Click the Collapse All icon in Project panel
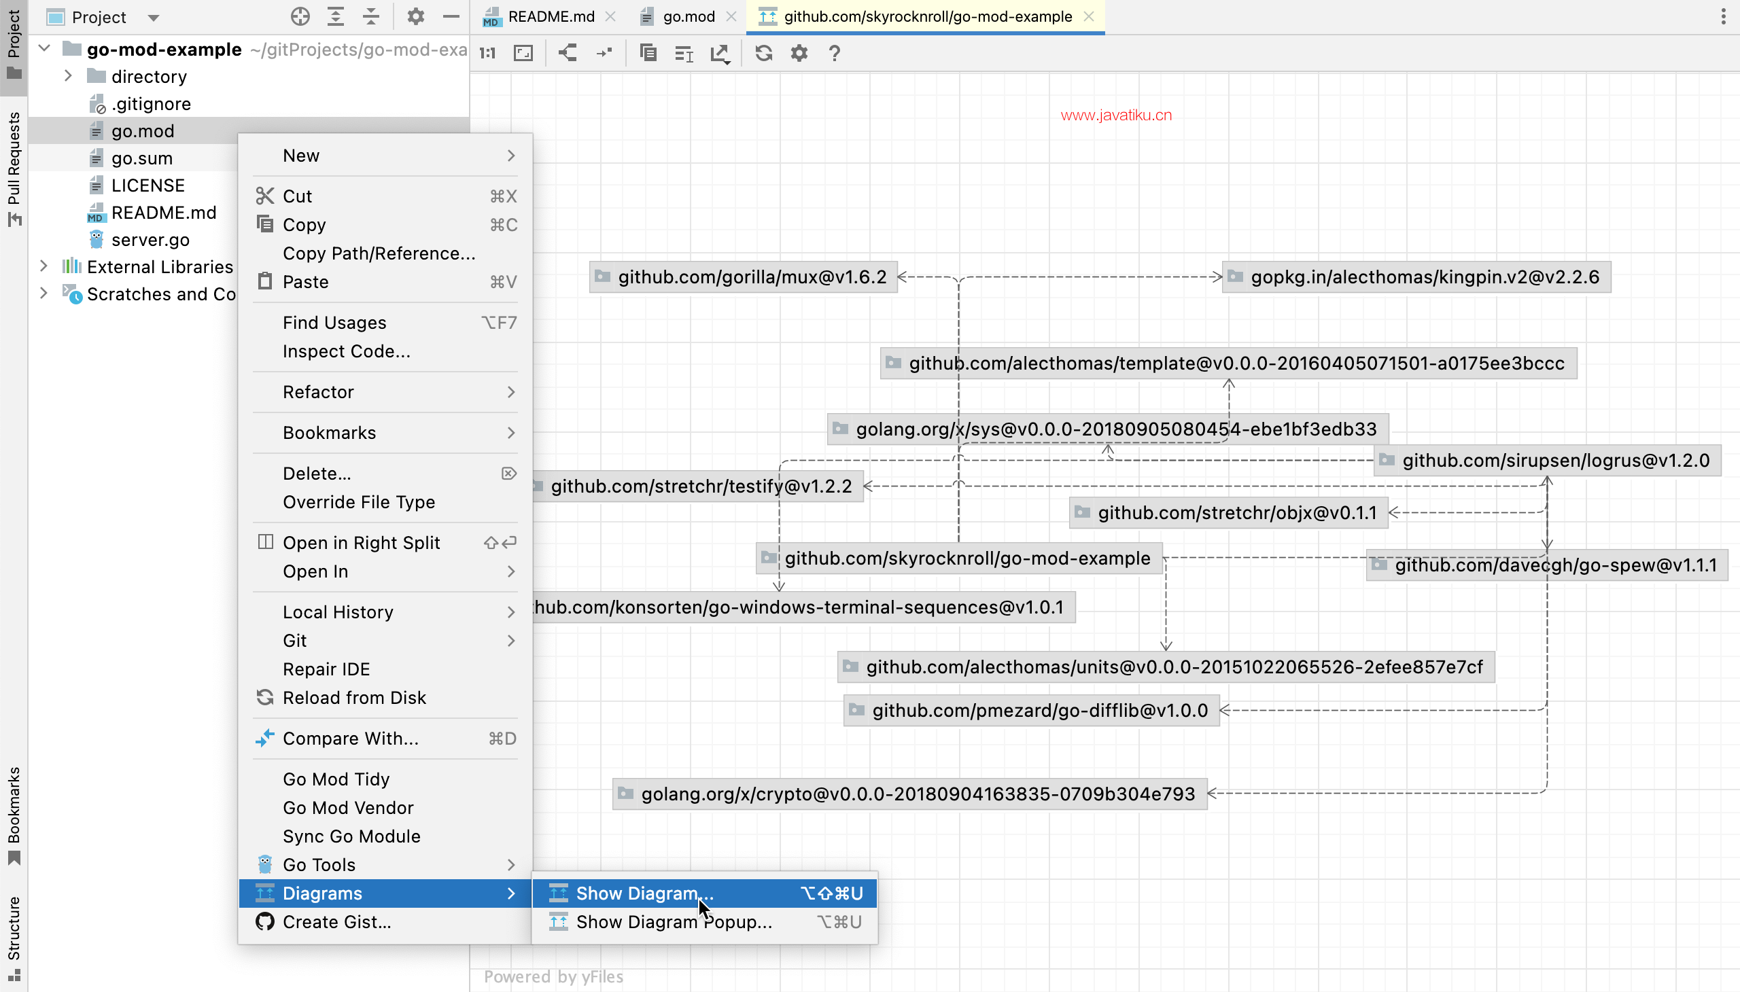Screen dimensions: 1740x992 tap(370, 16)
